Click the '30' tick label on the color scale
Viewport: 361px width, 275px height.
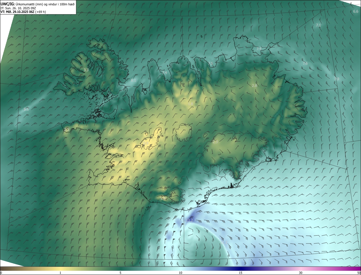point(301,273)
